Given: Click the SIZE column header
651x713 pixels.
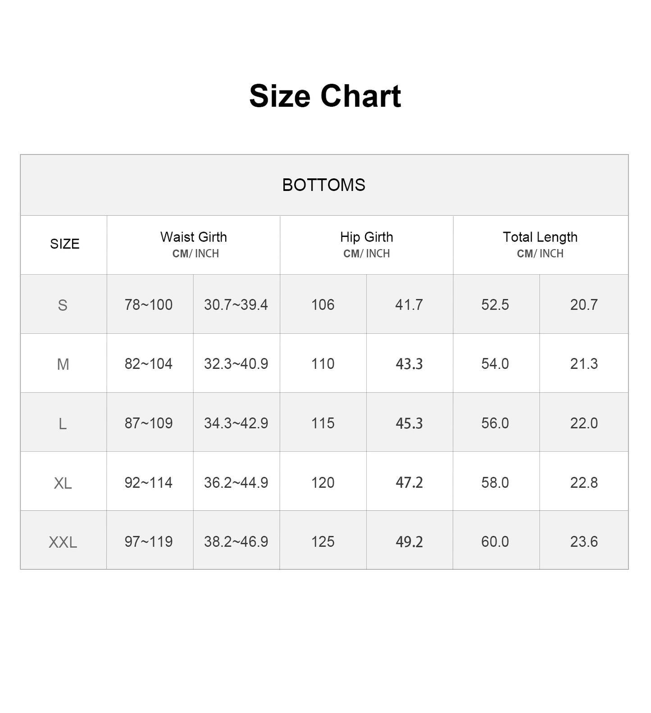Looking at the screenshot, I should 64,244.
